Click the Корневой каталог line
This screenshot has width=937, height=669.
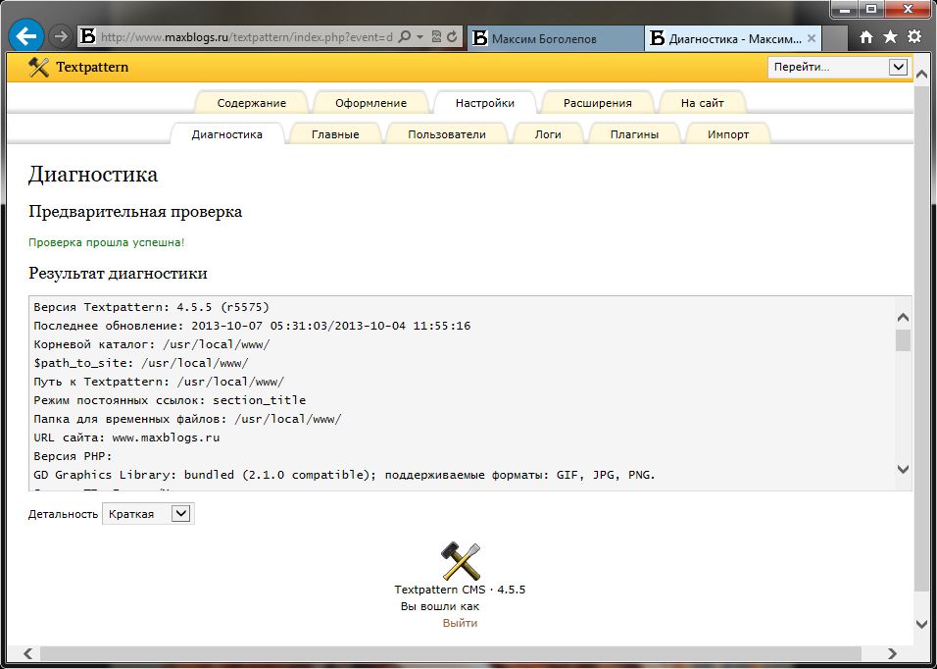coord(152,344)
